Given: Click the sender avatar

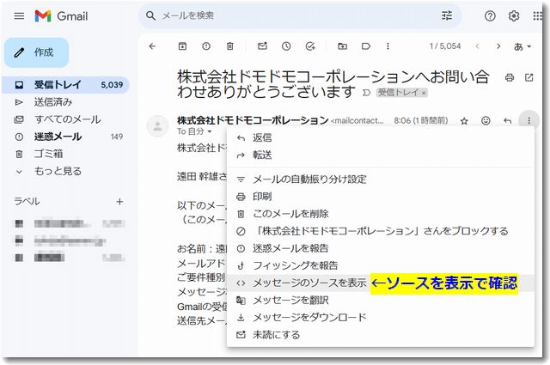Looking at the screenshot, I should tap(157, 126).
